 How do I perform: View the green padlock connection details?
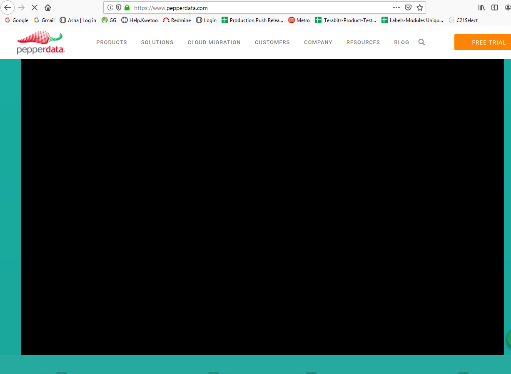click(127, 7)
